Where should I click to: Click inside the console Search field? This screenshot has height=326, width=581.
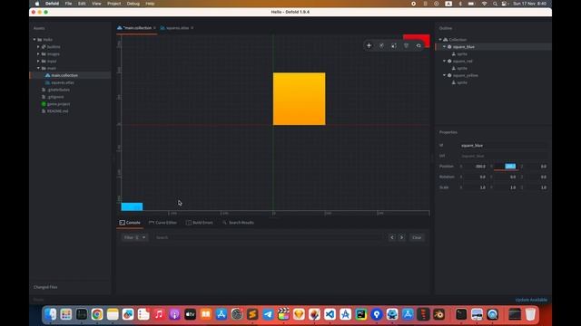pyautogui.click(x=269, y=237)
